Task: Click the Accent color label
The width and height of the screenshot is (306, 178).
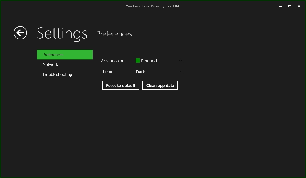Action: (112, 61)
